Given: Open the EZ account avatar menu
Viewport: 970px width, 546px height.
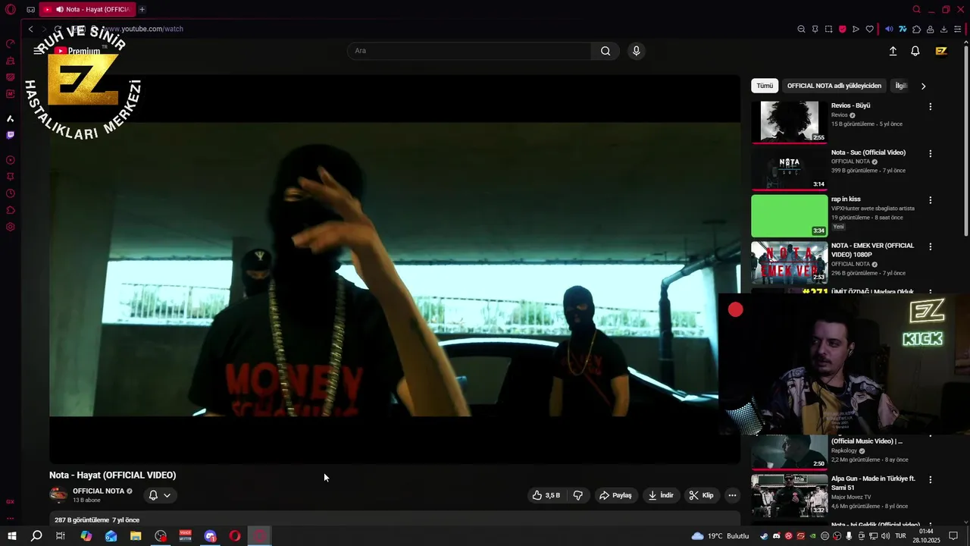Looking at the screenshot, I should click(941, 51).
